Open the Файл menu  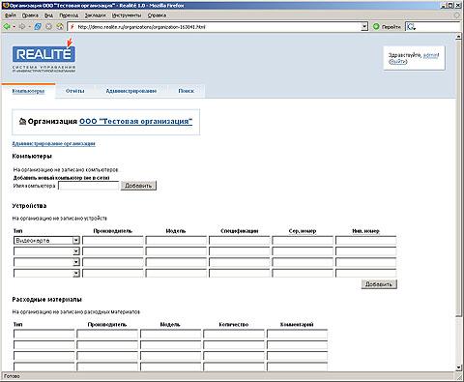11,15
